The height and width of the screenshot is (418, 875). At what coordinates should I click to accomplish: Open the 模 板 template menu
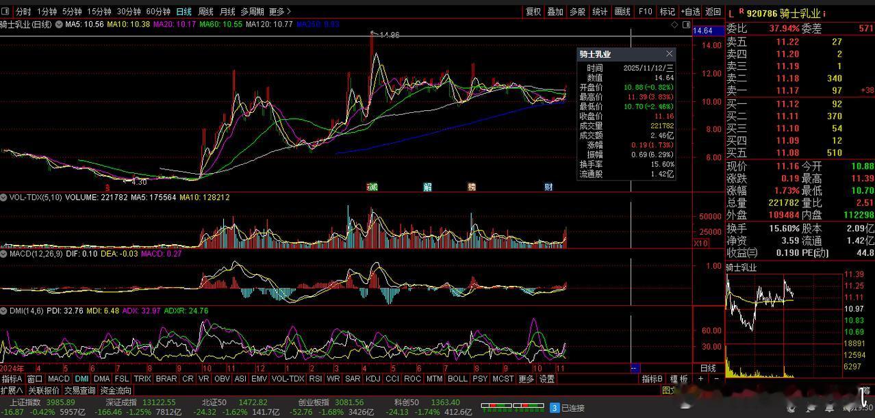pyautogui.click(x=679, y=379)
